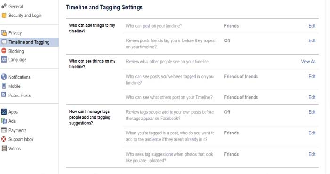Open the Ads settings page
This screenshot has height=174, width=330.
click(12, 121)
